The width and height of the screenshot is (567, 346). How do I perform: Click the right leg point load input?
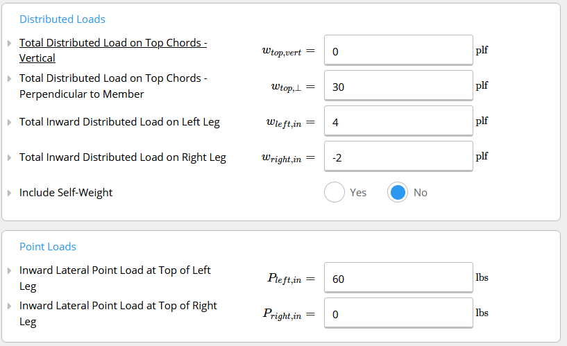[398, 314]
